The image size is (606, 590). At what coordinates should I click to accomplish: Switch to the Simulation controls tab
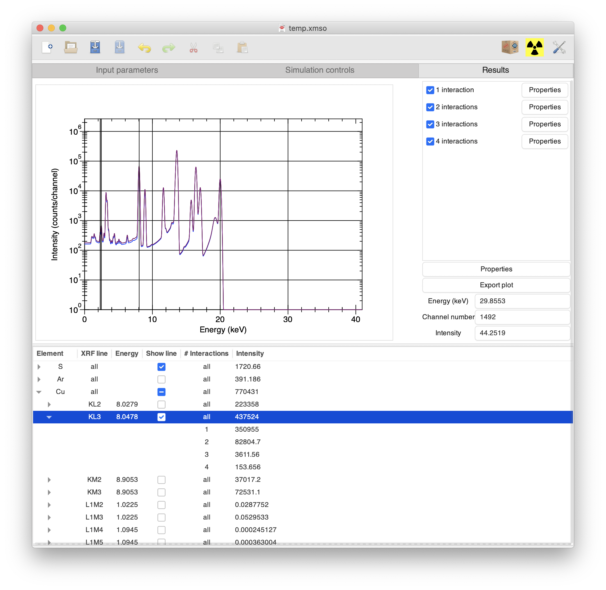click(320, 70)
